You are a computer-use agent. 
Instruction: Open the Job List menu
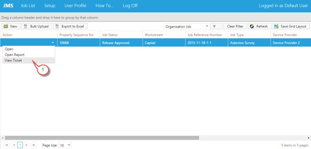click(x=28, y=6)
